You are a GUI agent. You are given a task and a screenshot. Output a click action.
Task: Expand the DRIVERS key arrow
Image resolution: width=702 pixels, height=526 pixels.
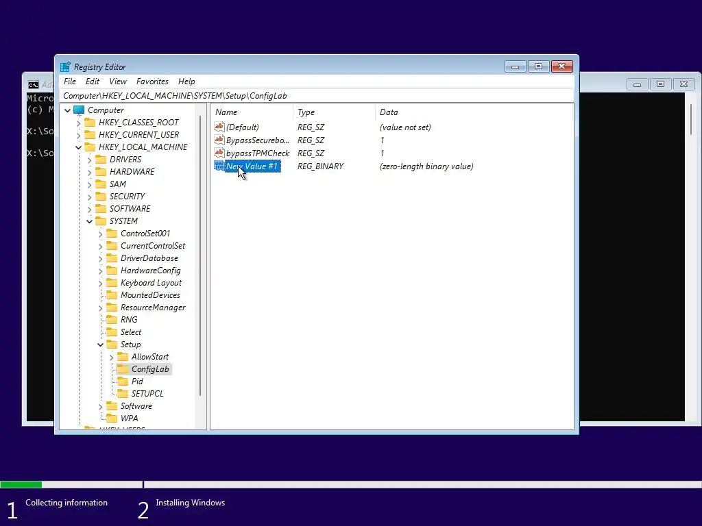pyautogui.click(x=89, y=160)
